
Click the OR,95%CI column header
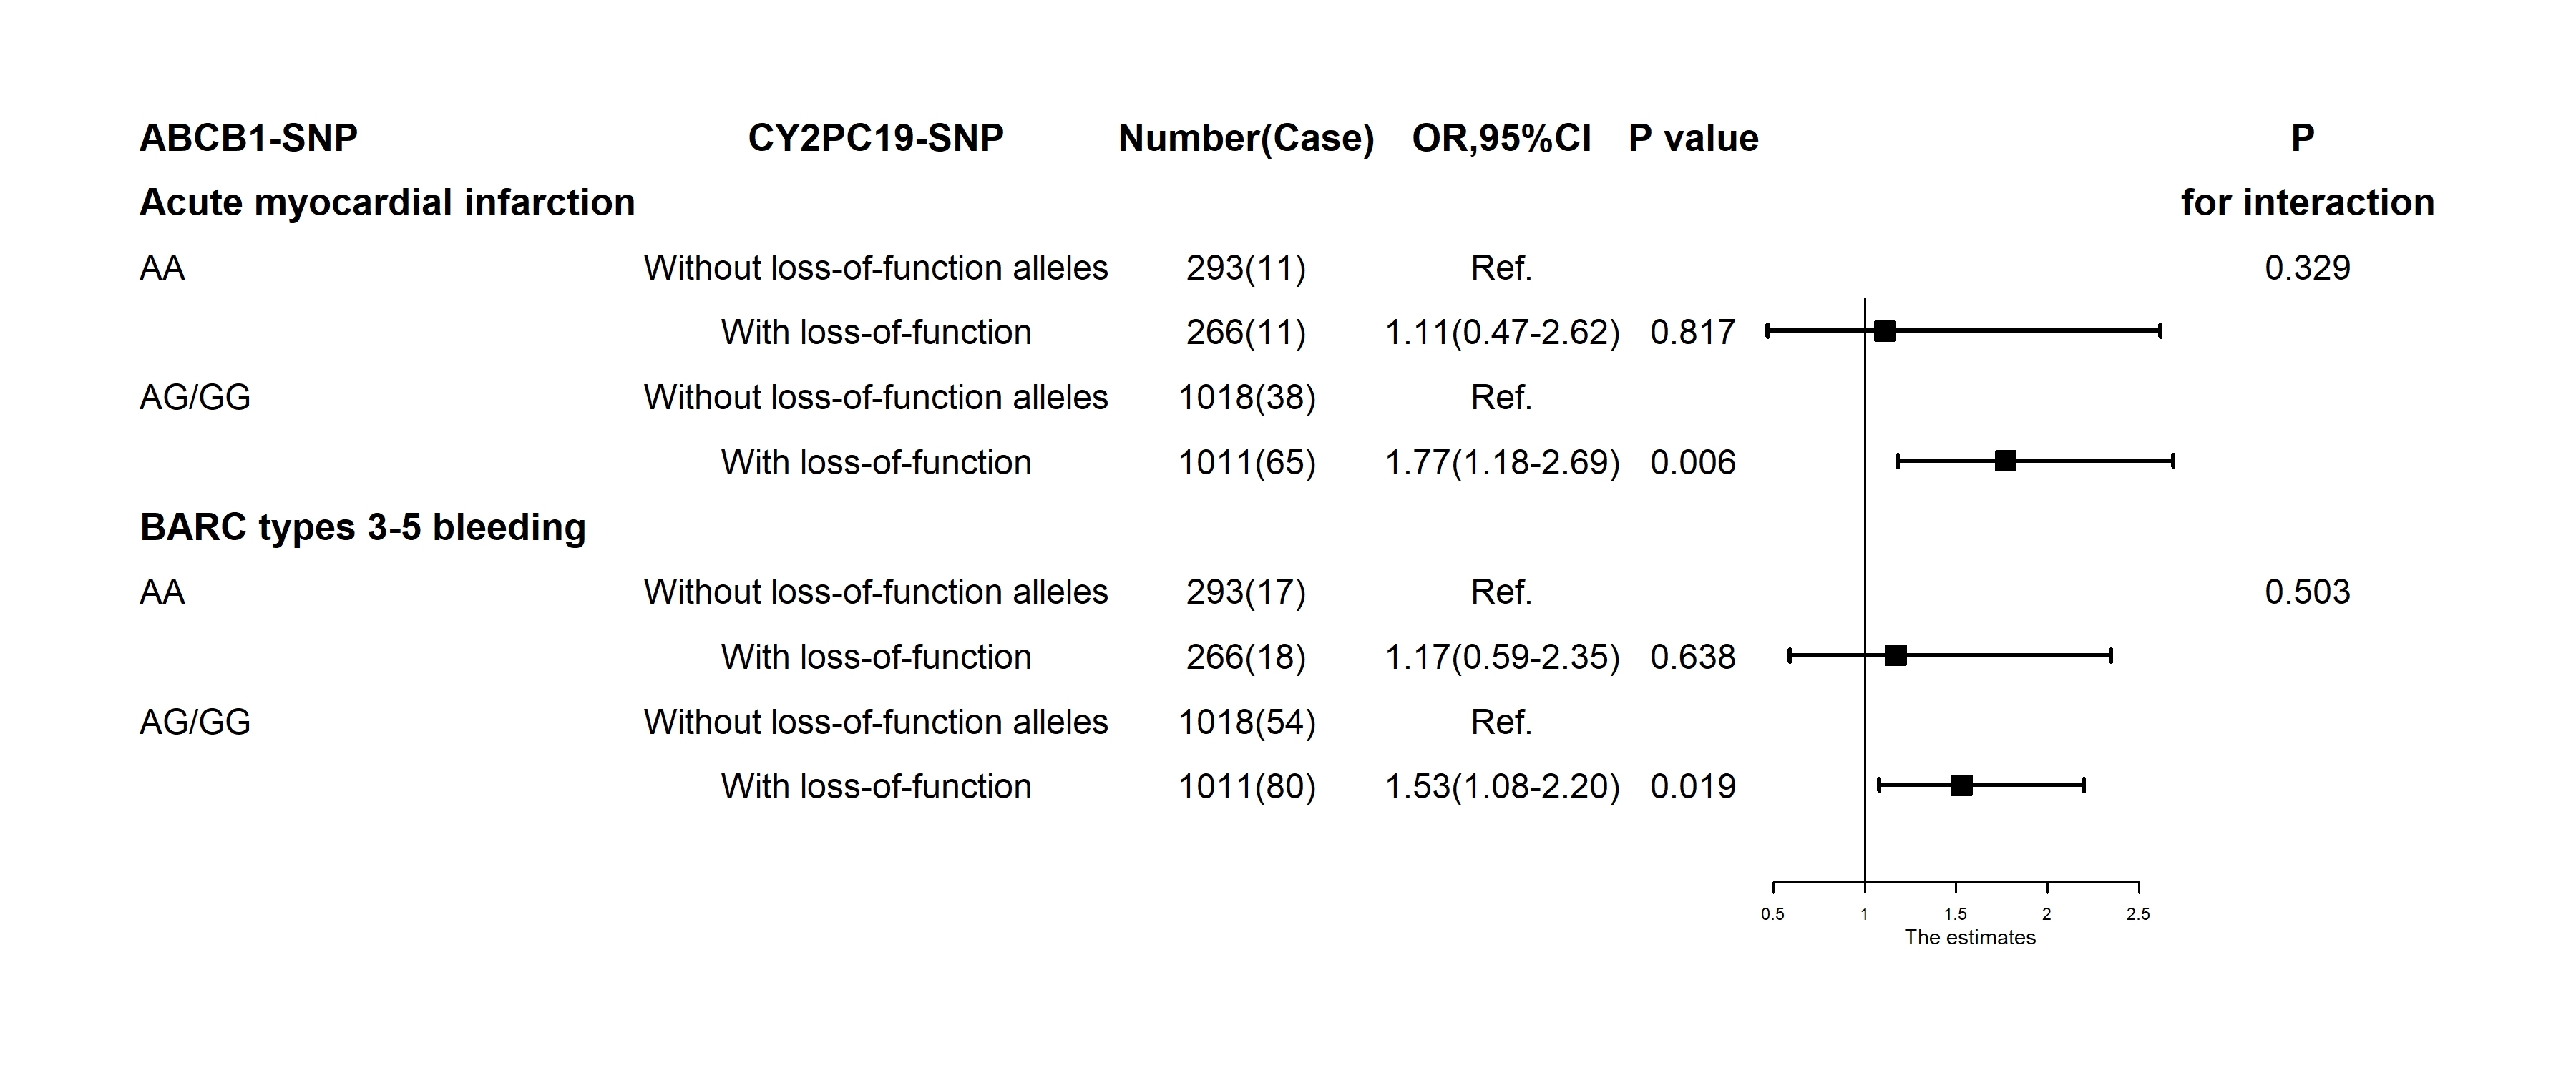(x=1501, y=138)
